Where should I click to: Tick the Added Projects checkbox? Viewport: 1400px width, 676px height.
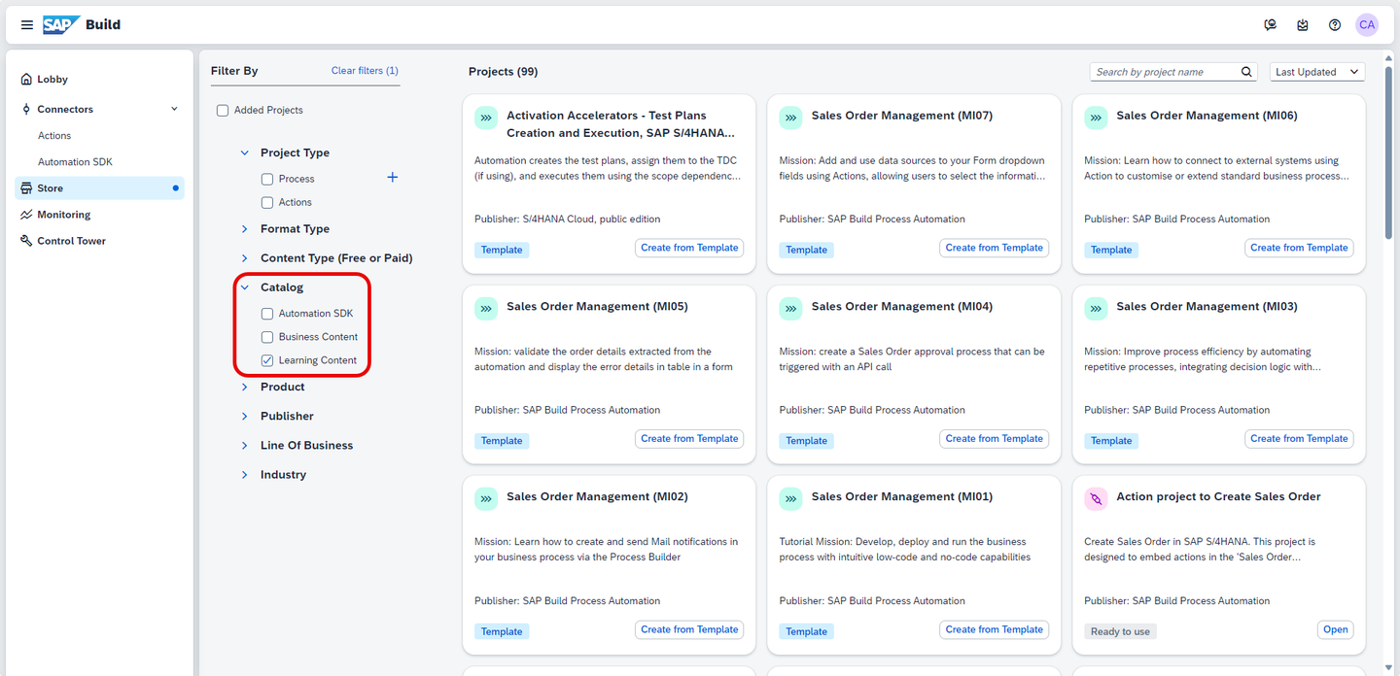pos(223,111)
